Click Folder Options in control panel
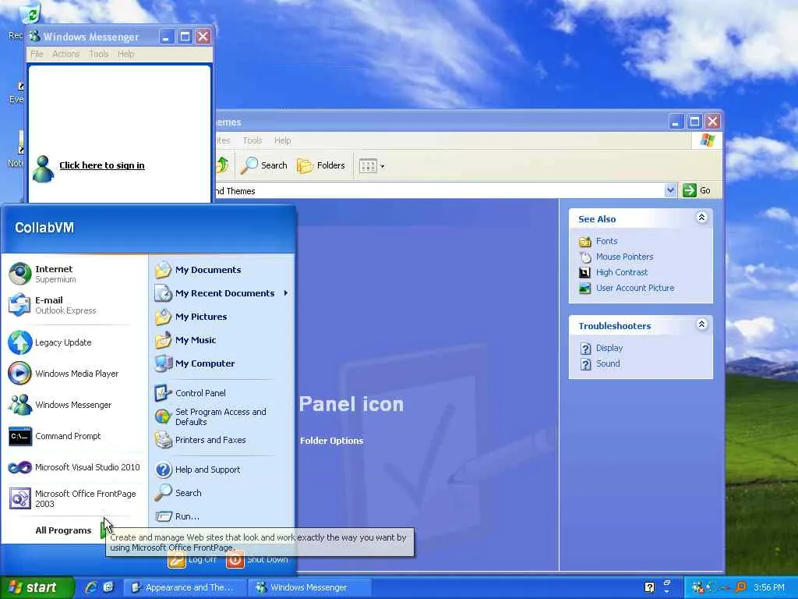The width and height of the screenshot is (798, 599). click(x=331, y=441)
